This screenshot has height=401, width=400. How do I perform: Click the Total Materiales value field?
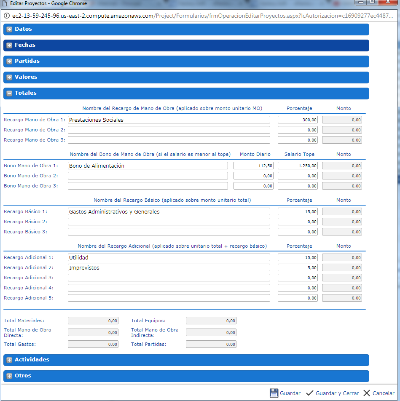(93, 321)
